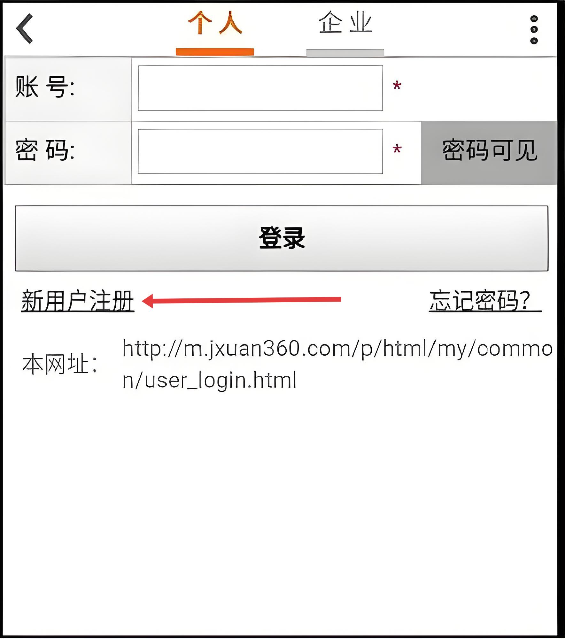Screen dimensions: 565x639
Task: Click the 登录 login button
Action: tap(282, 238)
